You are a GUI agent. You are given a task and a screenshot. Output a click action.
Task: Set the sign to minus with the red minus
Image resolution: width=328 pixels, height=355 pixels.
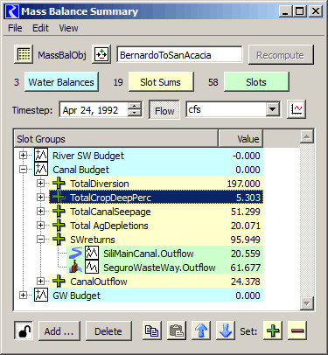click(297, 331)
